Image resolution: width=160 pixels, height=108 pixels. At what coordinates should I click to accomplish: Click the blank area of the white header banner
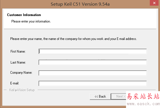click(x=102, y=19)
